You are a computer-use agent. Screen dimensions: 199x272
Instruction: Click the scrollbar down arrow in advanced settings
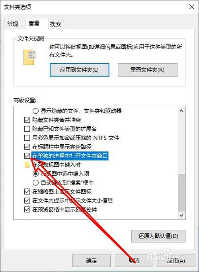click(x=181, y=216)
